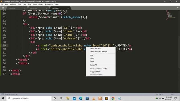This screenshot has width=180, height=101.
Task: Click the closing table tag on line 34
Action: click(22, 63)
